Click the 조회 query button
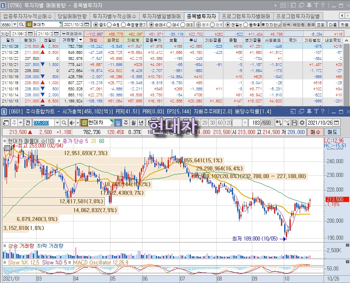The width and height of the screenshot is (350, 283). 320,24
